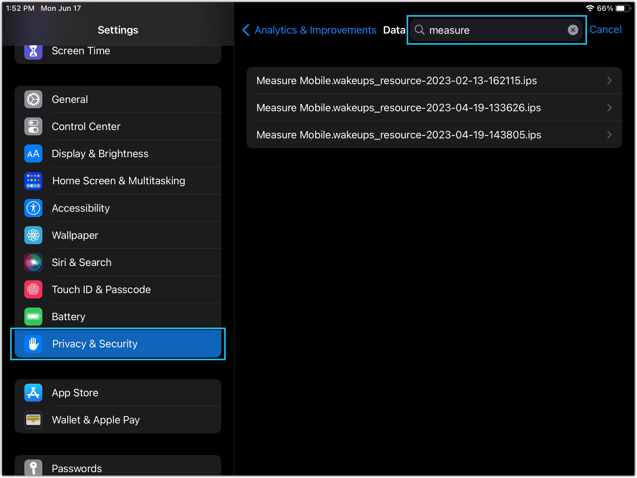Open Measure Mobile.wakeups_resource-2023-04-19-143805.ips
Viewport: 637px width, 478px height.
tap(434, 135)
